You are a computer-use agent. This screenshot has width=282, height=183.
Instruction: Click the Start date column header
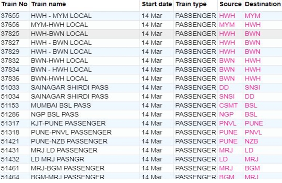pyautogui.click(x=157, y=4)
